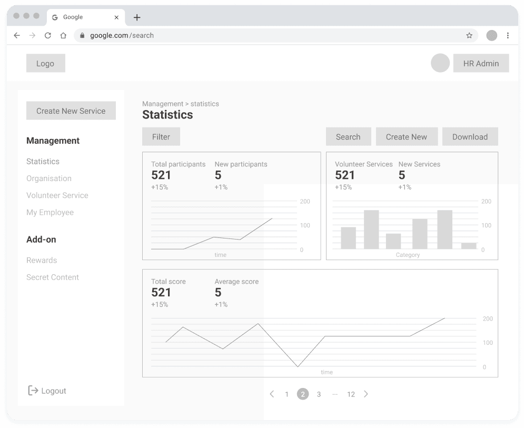This screenshot has width=524, height=428.
Task: Click the Statistics page heading
Action: click(x=168, y=115)
